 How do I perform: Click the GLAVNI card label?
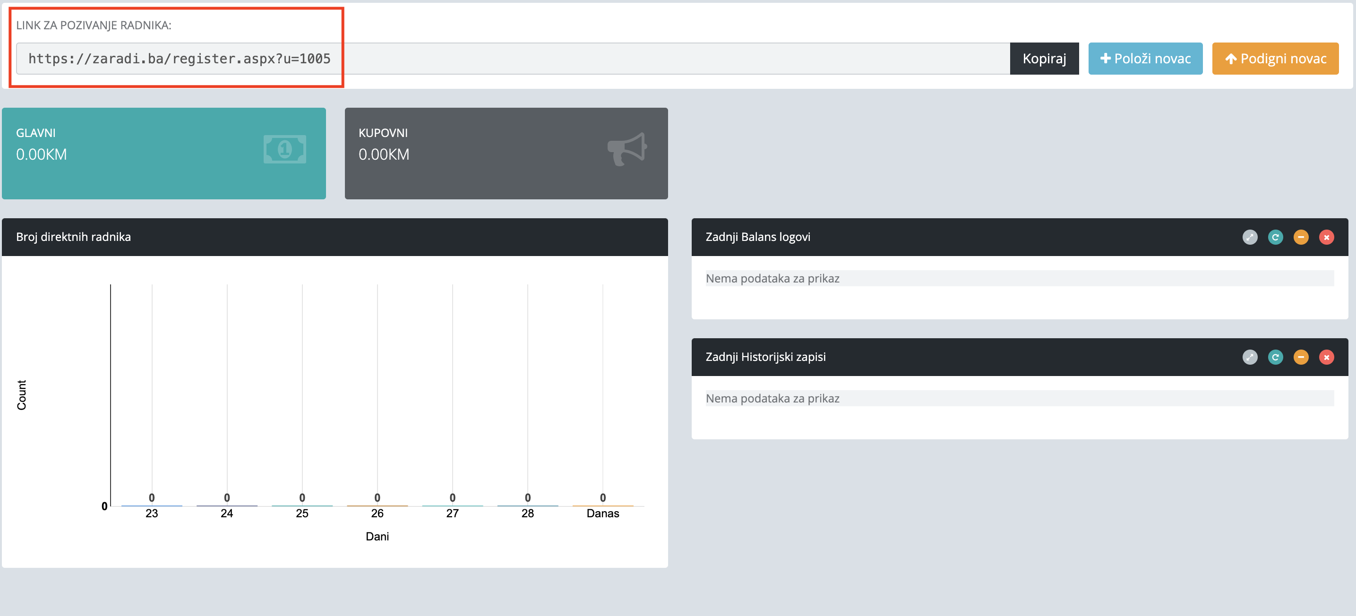tap(35, 133)
